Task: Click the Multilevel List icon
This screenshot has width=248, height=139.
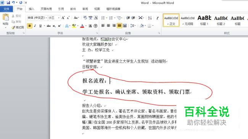Action: (x=119, y=18)
